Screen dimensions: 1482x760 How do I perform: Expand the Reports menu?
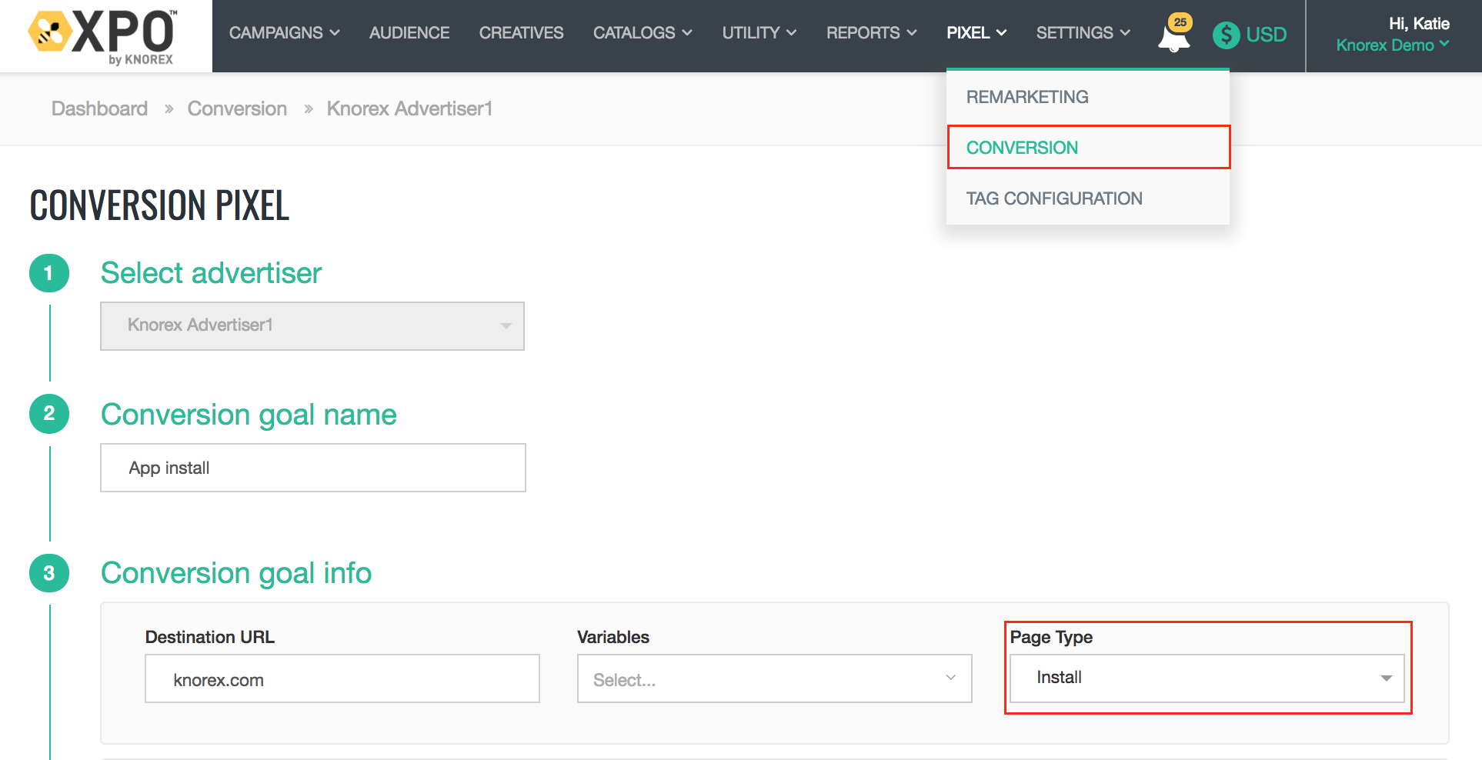[871, 33]
